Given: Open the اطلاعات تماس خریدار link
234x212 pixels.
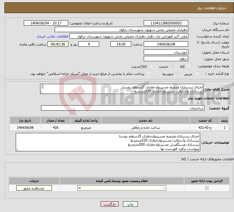Looking at the screenshot, I should pos(53,37).
